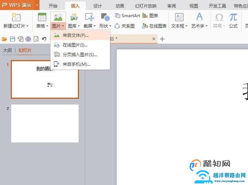Select blank slide 2 thumbnail
This screenshot has height=185, width=248.
point(45,123)
